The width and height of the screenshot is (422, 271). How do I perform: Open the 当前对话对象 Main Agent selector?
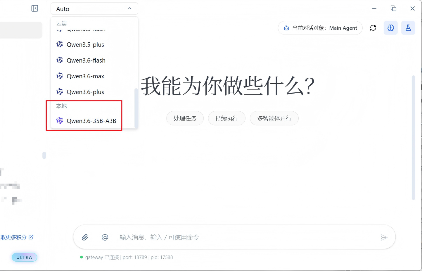(320, 28)
